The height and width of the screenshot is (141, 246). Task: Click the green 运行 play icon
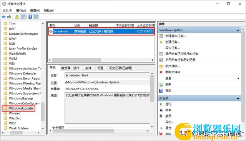coord(161,104)
